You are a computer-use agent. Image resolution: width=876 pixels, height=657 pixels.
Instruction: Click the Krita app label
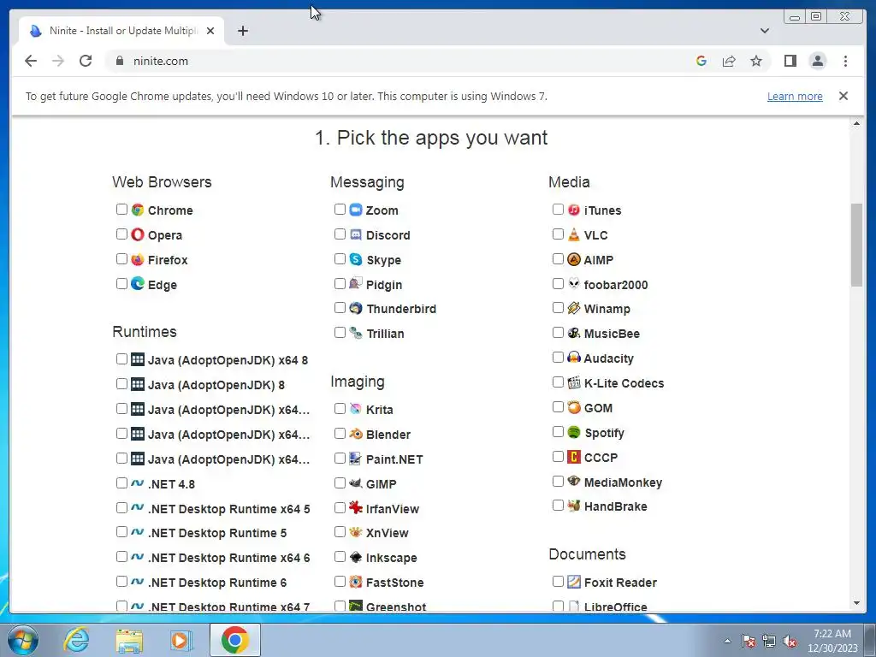click(x=379, y=410)
